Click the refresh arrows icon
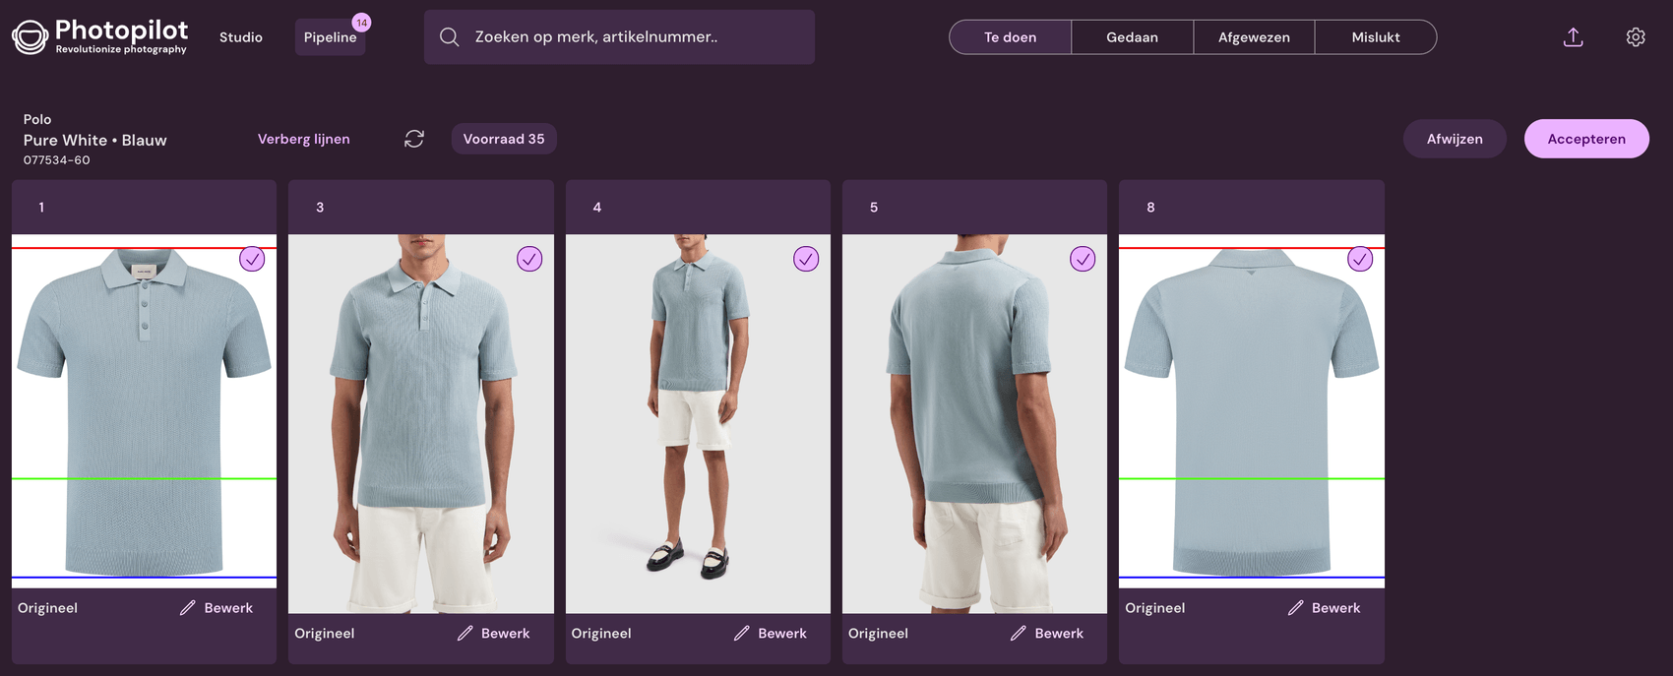This screenshot has height=676, width=1673. 414,139
